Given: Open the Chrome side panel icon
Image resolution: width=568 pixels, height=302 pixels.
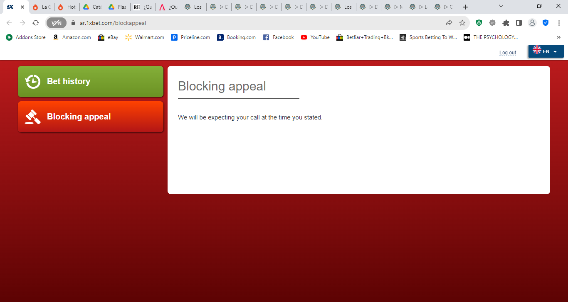Looking at the screenshot, I should pyautogui.click(x=519, y=23).
